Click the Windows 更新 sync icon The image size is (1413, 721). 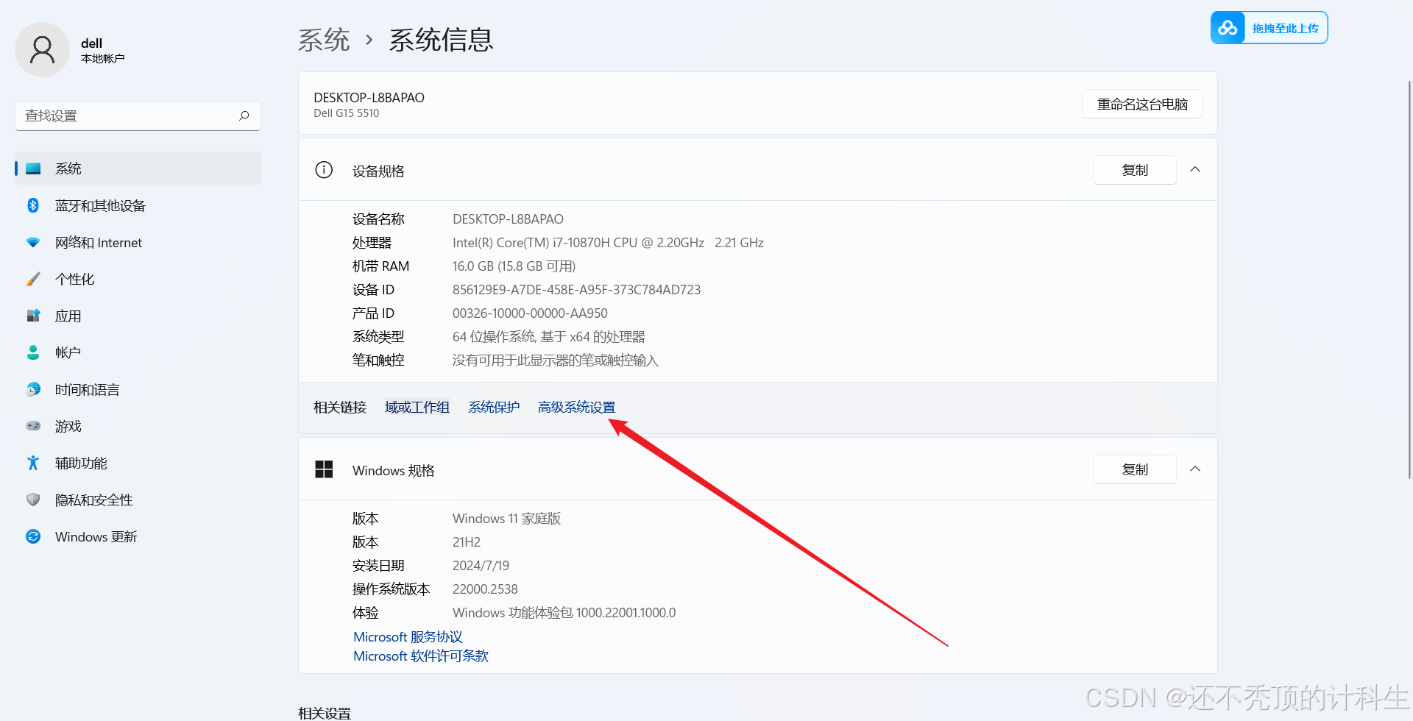click(x=33, y=536)
